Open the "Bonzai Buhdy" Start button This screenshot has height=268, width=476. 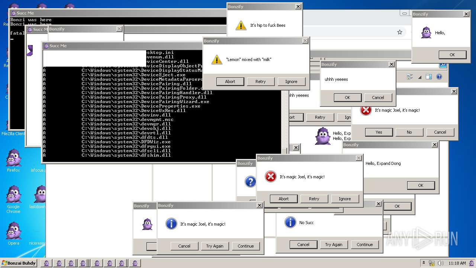(19, 263)
